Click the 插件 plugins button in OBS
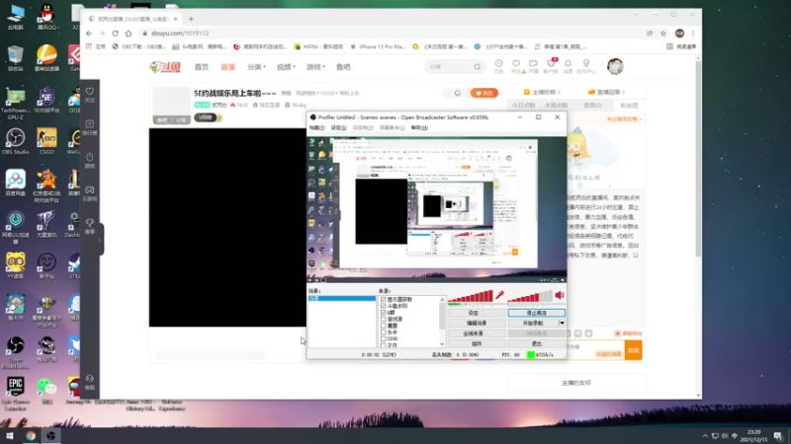This screenshot has width=791, height=444. point(477,343)
